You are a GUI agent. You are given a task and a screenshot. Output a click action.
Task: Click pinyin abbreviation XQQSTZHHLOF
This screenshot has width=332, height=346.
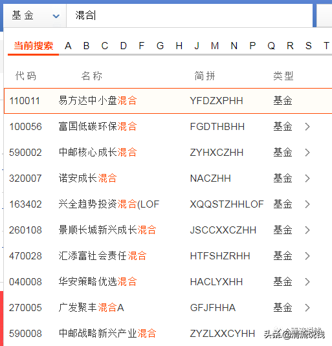227,204
